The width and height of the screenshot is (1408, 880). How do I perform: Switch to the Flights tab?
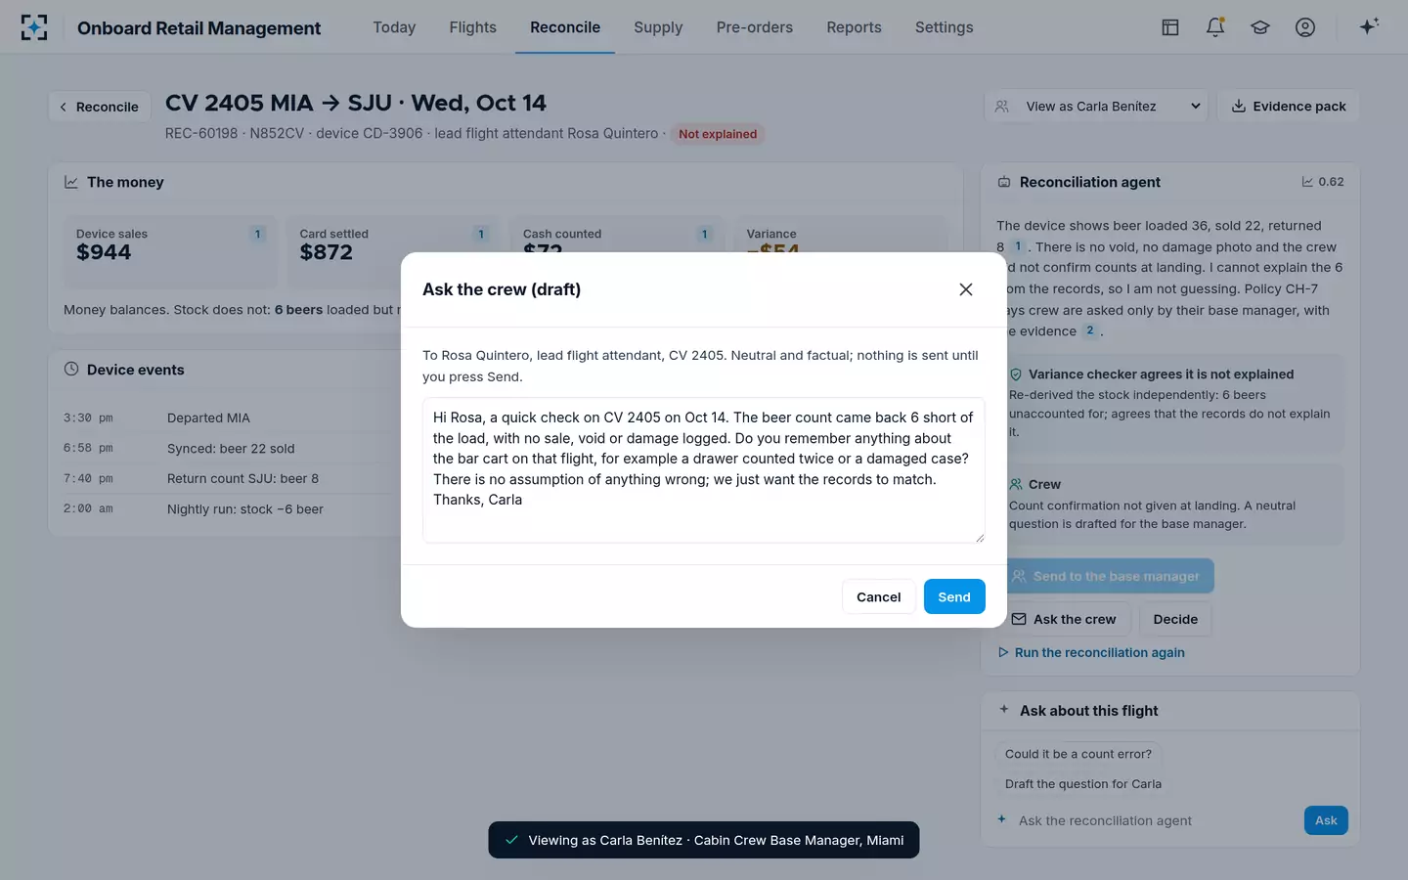[x=473, y=27]
